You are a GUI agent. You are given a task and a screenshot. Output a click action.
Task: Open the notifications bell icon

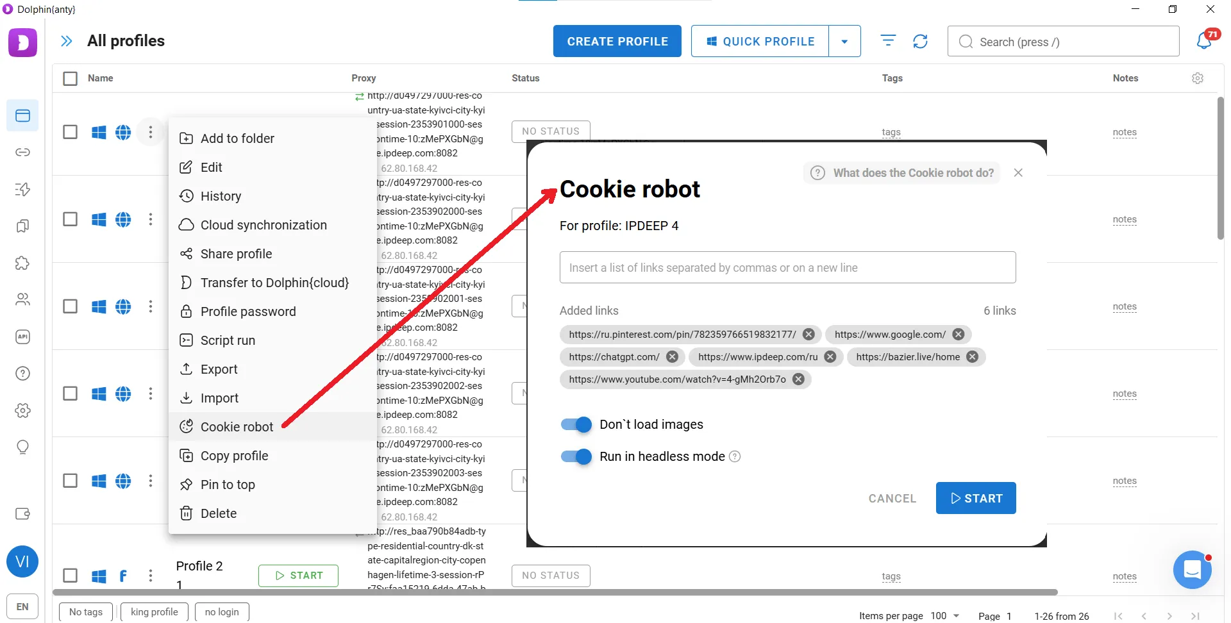(x=1204, y=41)
